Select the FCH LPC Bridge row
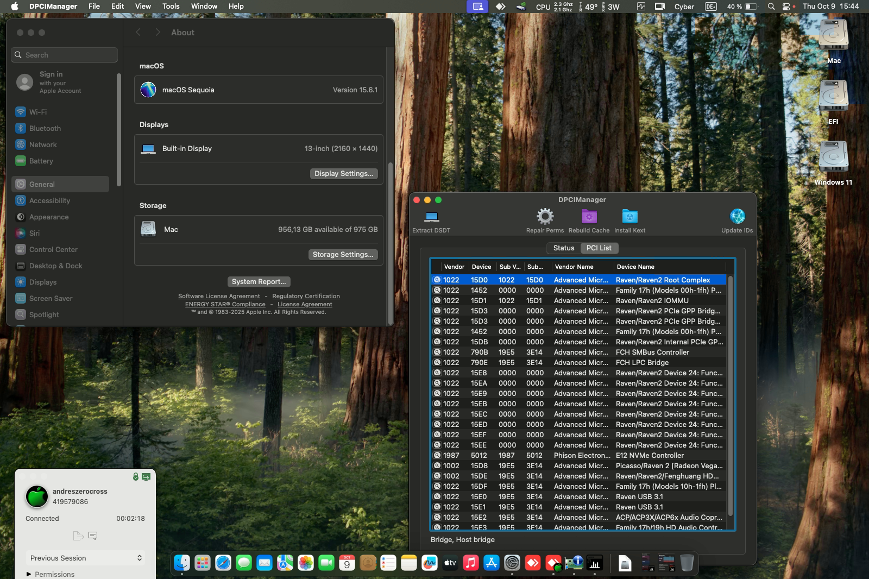 (579, 362)
